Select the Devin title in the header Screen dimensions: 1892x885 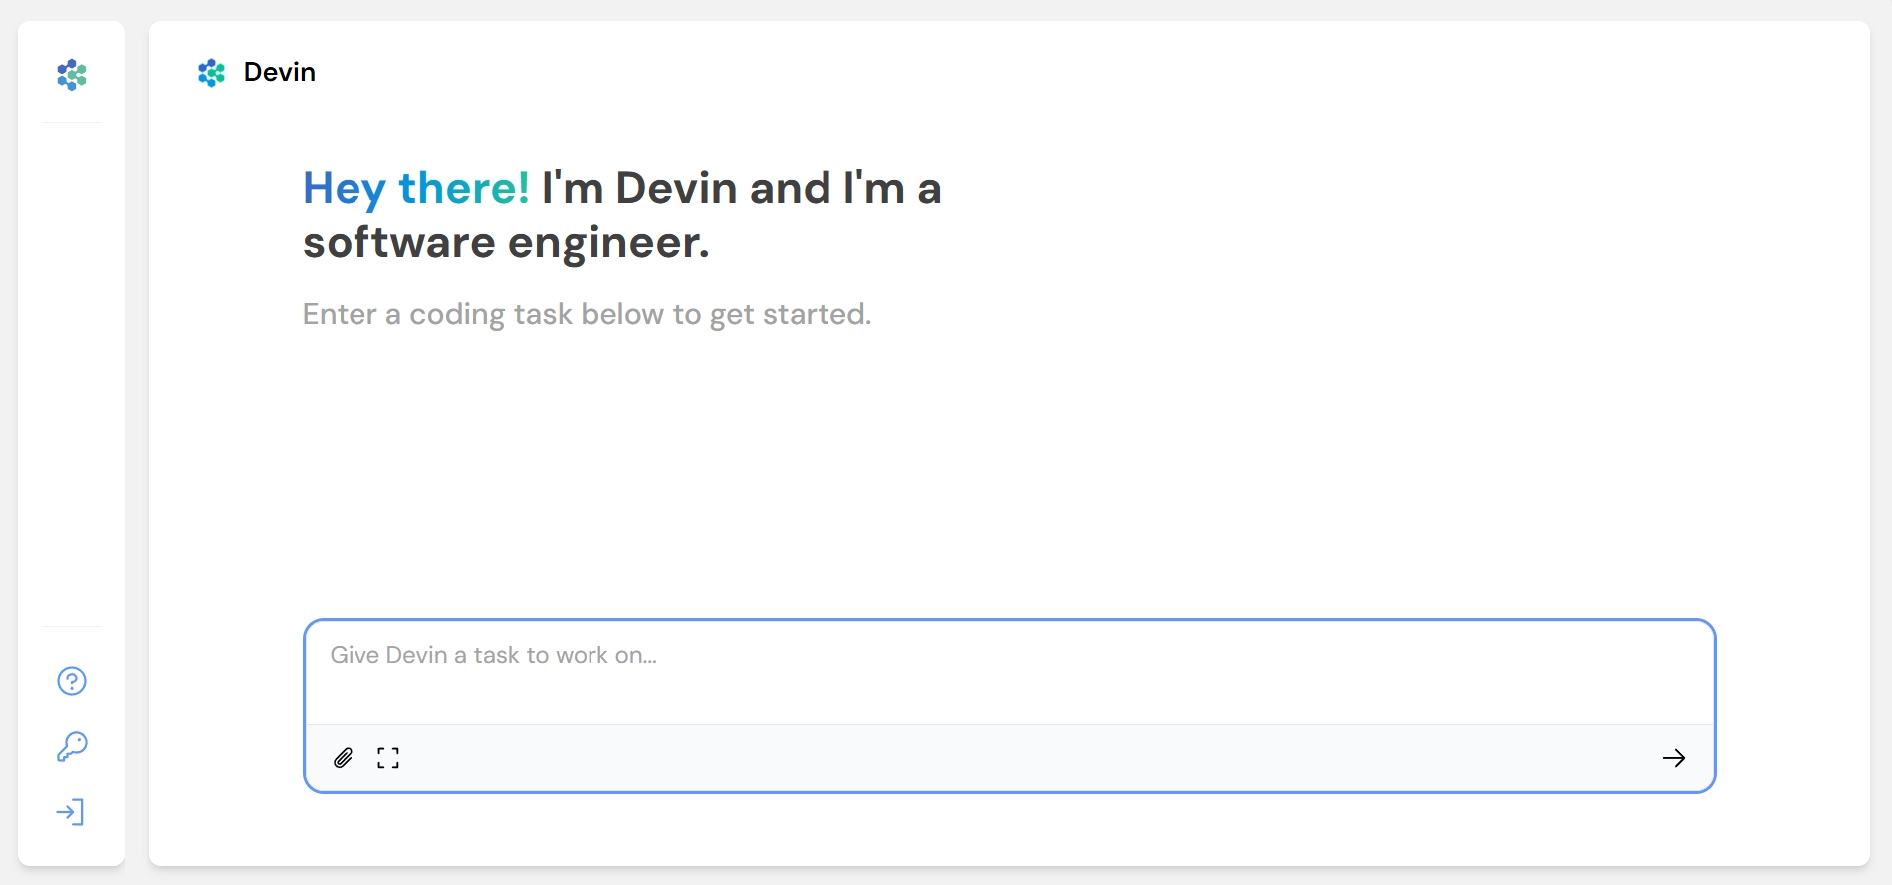click(279, 72)
